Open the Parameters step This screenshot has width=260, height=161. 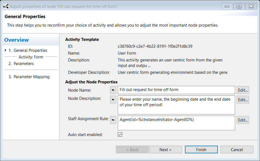(24, 64)
